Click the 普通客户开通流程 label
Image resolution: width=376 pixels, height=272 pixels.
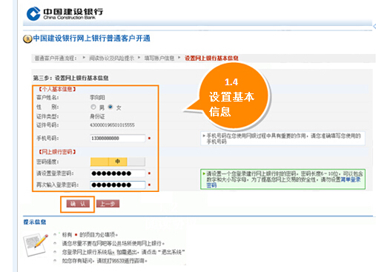coord(56,59)
